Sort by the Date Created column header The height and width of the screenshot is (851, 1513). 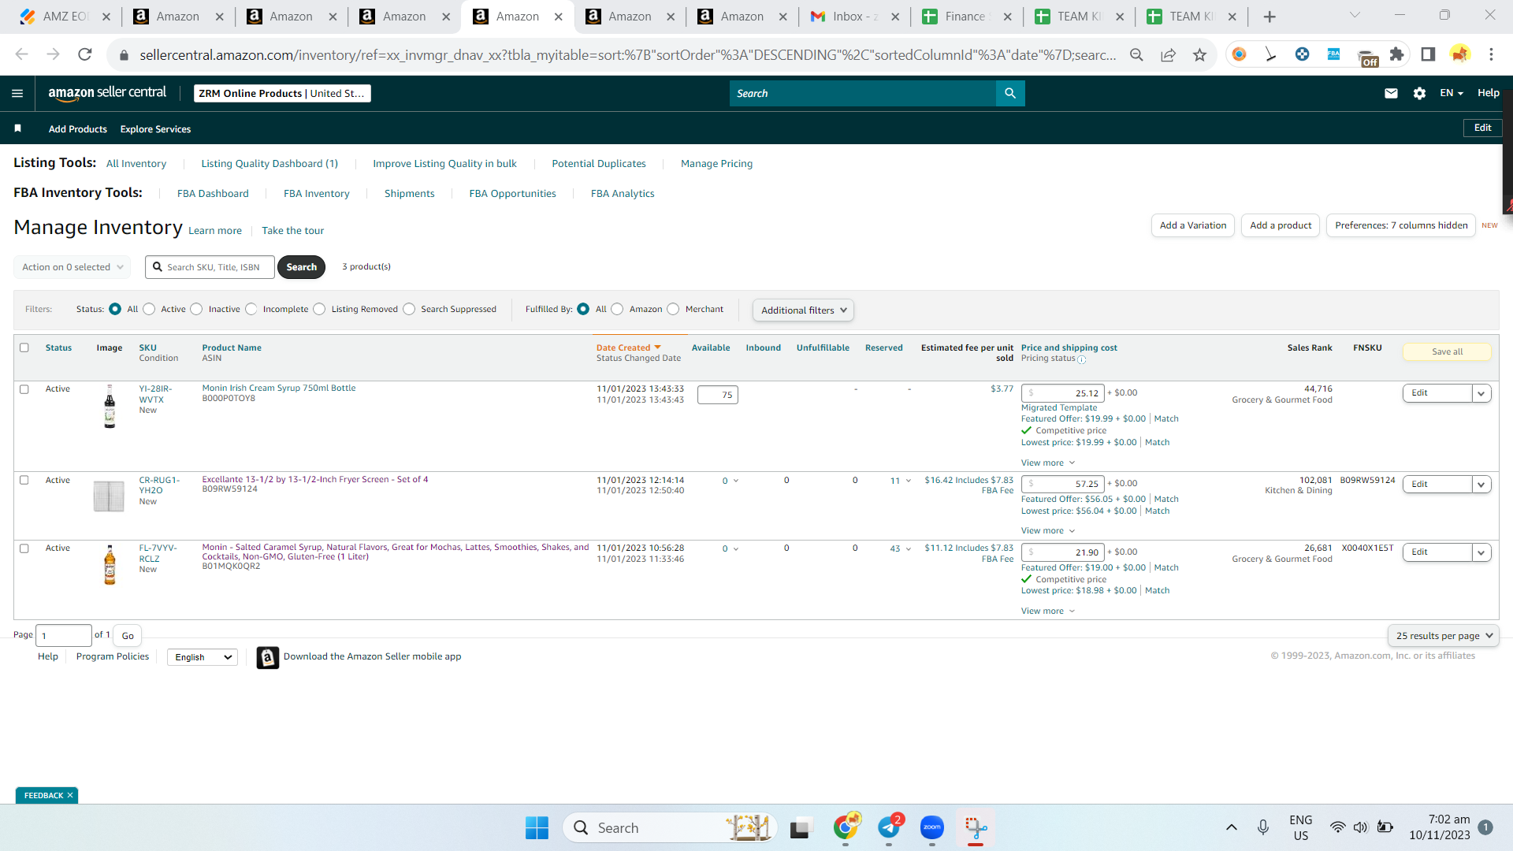(x=628, y=347)
